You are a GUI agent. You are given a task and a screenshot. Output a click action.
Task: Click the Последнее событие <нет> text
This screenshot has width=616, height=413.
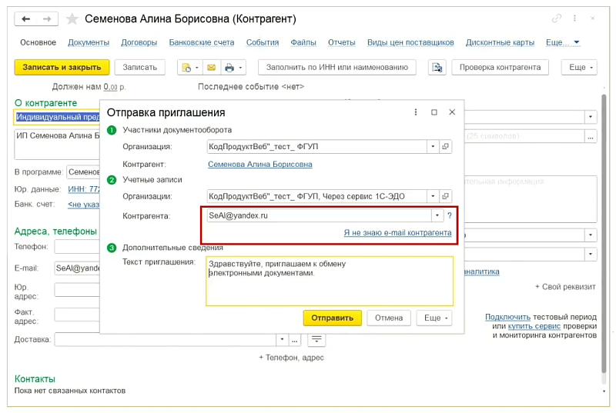tap(251, 87)
